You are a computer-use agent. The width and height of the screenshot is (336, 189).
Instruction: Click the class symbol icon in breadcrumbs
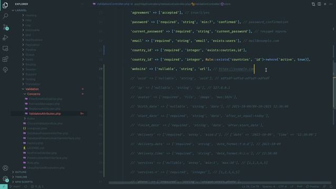[x=193, y=4]
